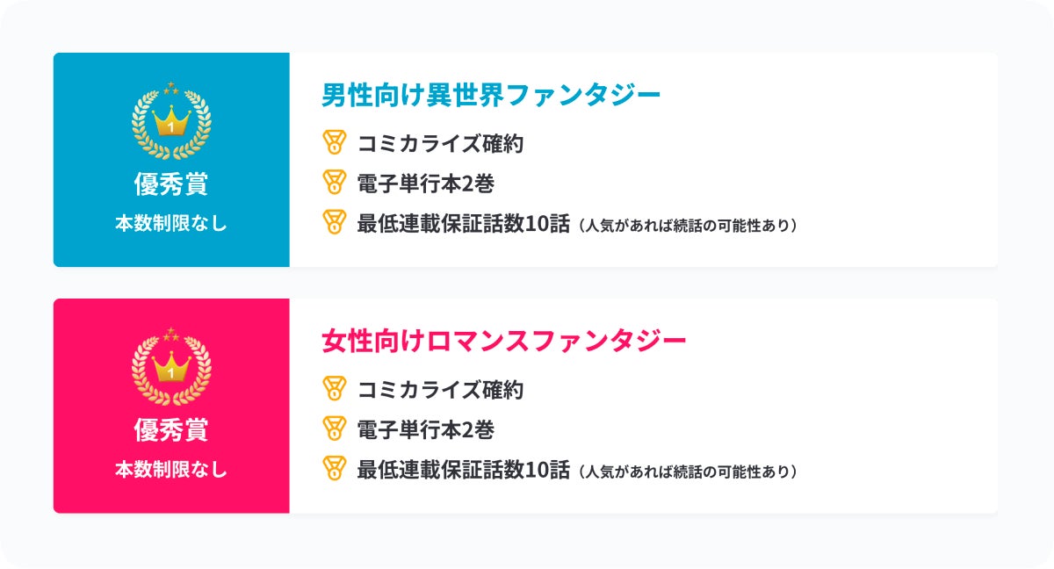Click 最低連載保証話数10話 text in the 女性向け card
The image size is (1054, 569).
click(x=463, y=470)
